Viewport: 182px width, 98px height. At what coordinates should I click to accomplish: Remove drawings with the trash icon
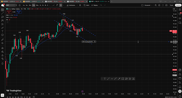[x=2, y=64]
